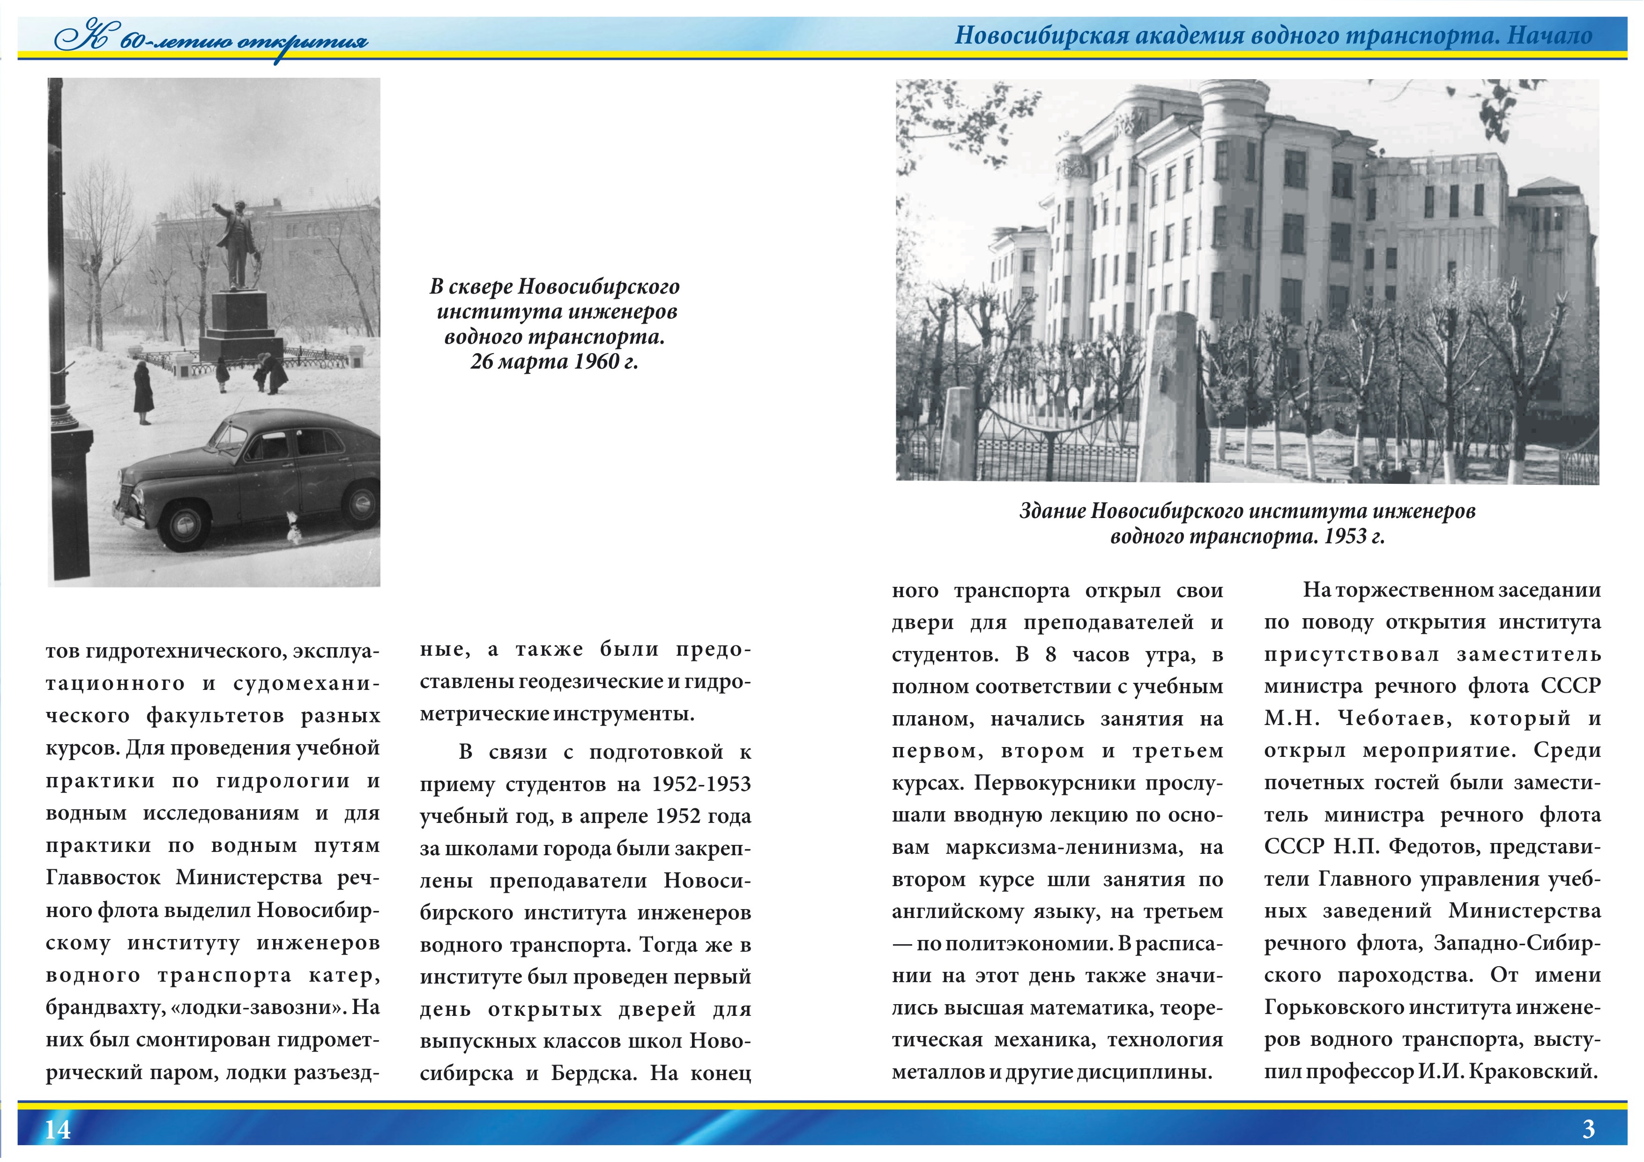Click the line 'М.Н. Чеботаев, который и'
1644x1162 pixels.
[x=1433, y=718]
